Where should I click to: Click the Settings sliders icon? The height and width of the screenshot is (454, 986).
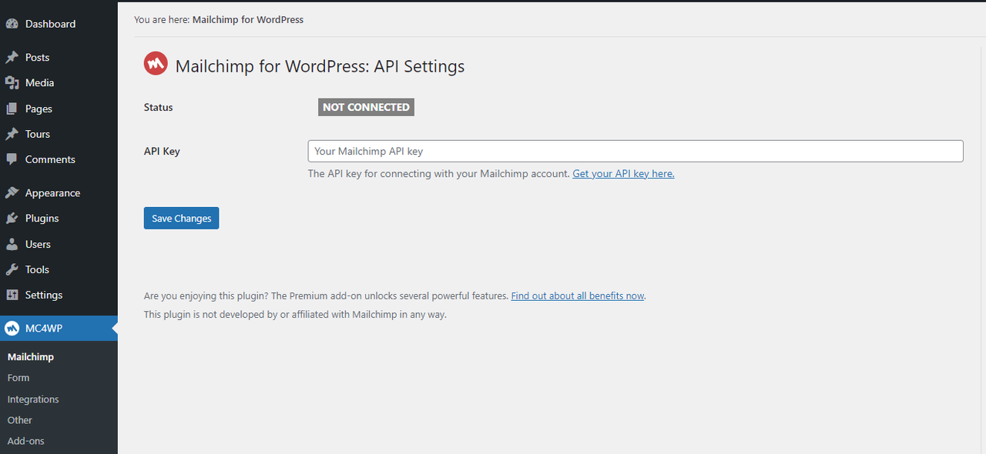12,295
